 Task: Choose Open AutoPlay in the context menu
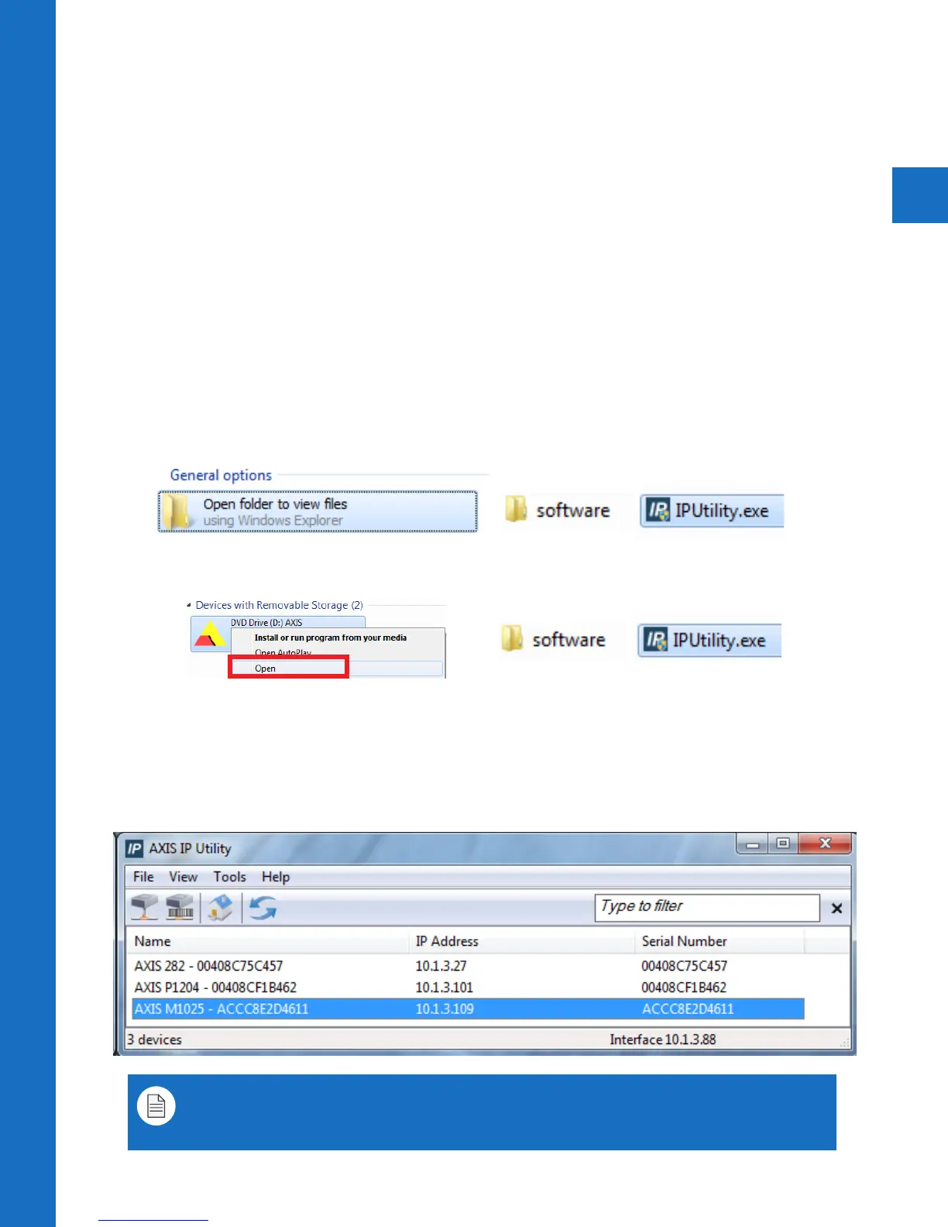(283, 653)
